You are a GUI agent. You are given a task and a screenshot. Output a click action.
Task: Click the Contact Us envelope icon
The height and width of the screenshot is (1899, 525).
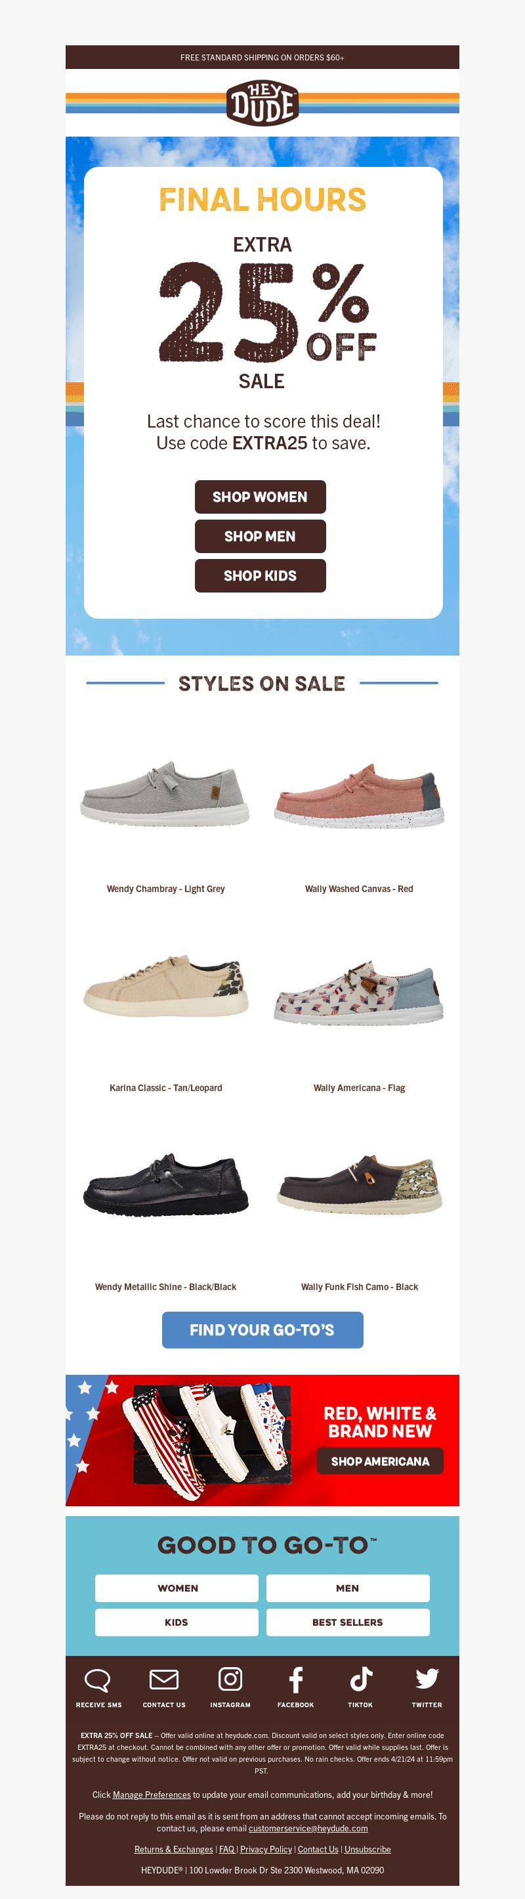point(163,1680)
